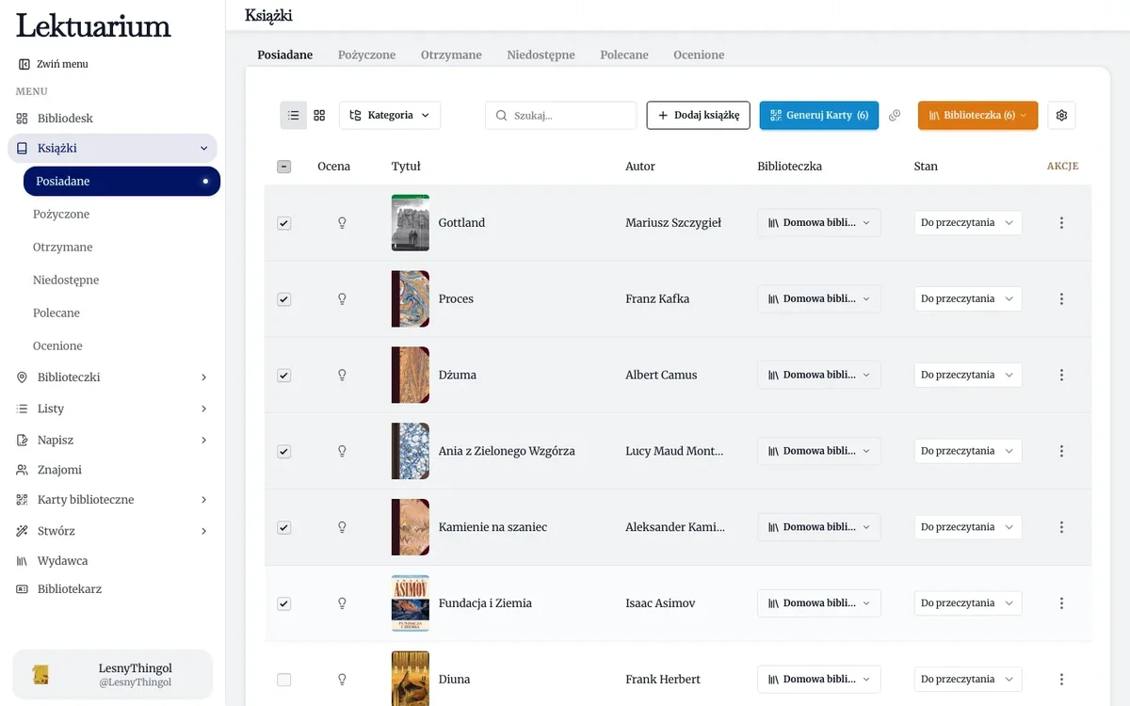Uncheck the Gottland row checkbox

[x=284, y=223]
